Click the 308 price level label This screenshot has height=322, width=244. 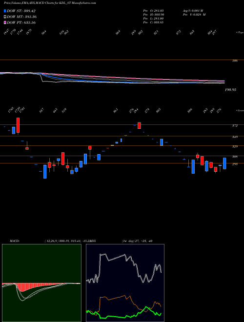click(x=235, y=157)
